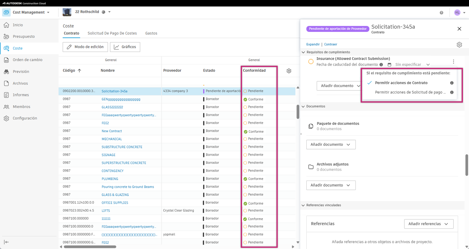Switch to the Gastos tab
469x249 pixels.
[151, 33]
